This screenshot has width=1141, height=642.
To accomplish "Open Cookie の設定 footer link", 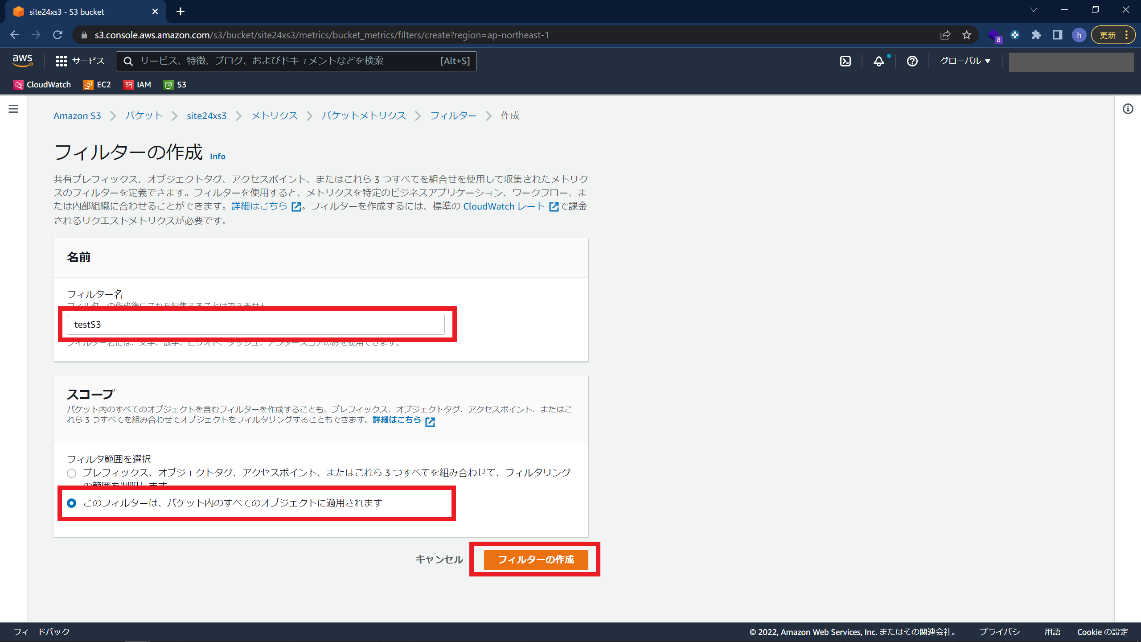I will 1102,632.
